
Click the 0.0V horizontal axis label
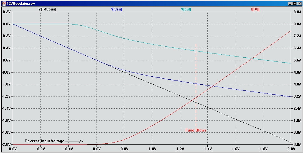click(x=13, y=149)
